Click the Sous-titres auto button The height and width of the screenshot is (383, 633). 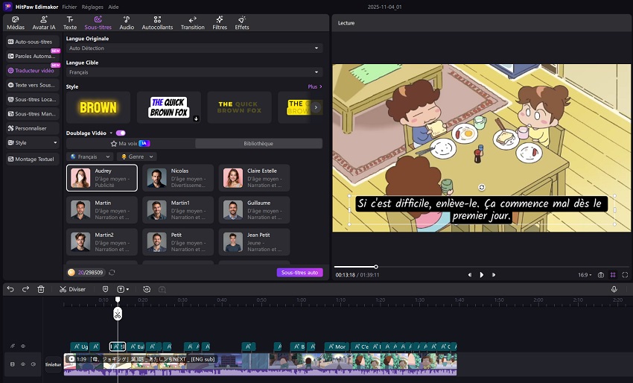(299, 272)
